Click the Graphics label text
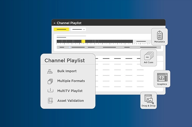The image size is (192, 127). point(162,84)
